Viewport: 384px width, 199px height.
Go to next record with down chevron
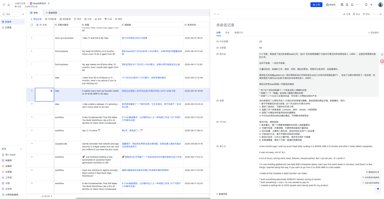pyautogui.click(x=219, y=14)
